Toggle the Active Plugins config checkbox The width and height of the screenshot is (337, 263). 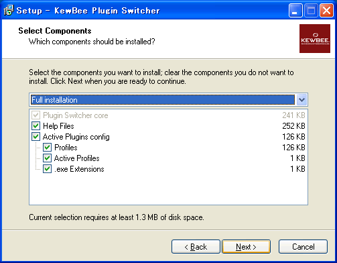(36, 137)
